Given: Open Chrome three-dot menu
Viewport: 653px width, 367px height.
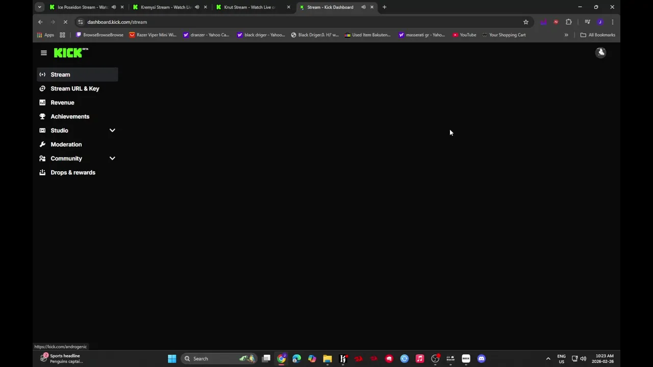Looking at the screenshot, I should 613,22.
